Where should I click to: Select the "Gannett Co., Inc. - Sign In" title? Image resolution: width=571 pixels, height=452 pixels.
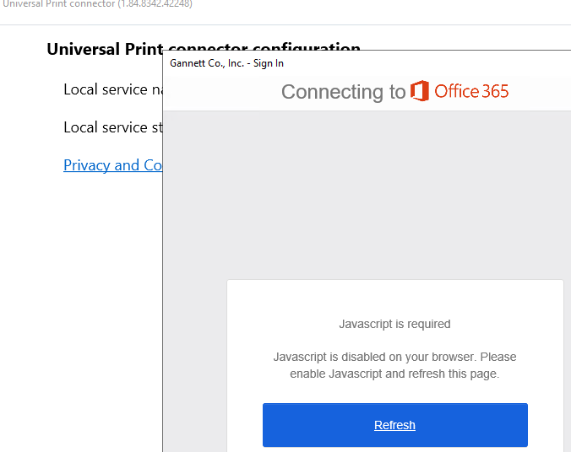pyautogui.click(x=226, y=63)
